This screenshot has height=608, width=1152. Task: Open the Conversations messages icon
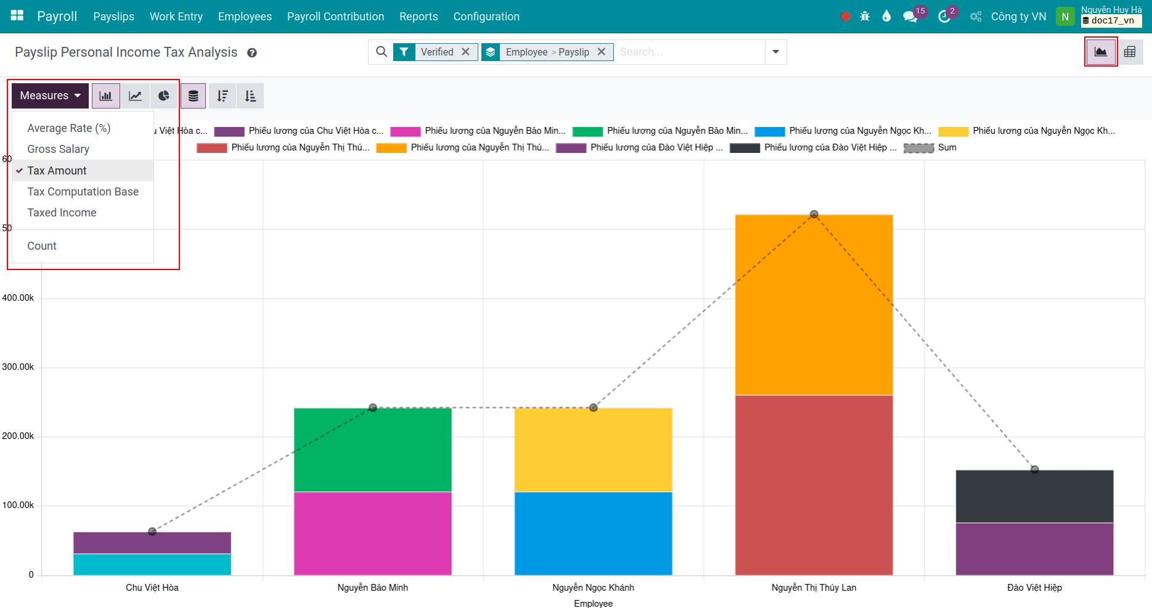click(x=910, y=17)
